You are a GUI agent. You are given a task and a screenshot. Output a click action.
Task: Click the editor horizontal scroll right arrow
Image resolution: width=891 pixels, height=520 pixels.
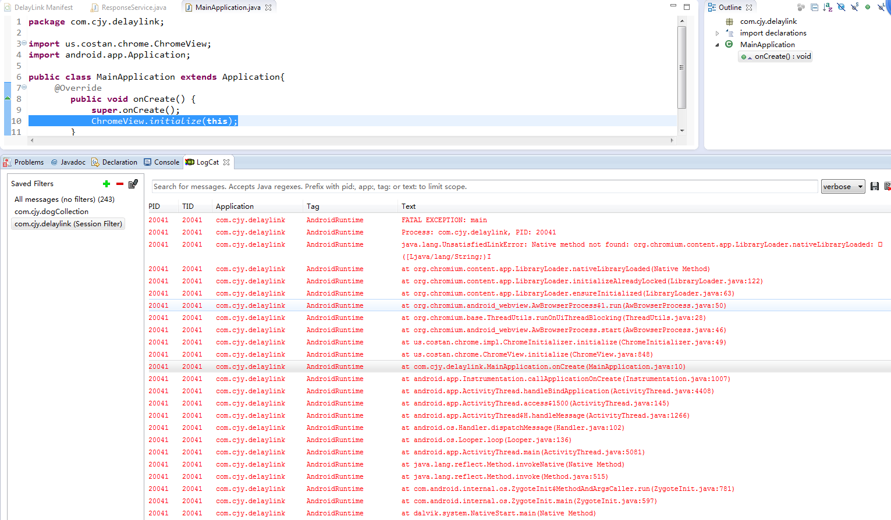point(672,140)
